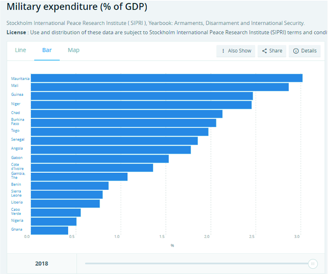
Task: Click the three-dot icon in Also Show
Action: pyautogui.click(x=223, y=51)
